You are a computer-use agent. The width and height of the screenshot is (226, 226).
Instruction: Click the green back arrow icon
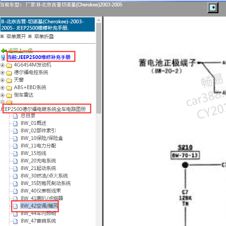[4, 51]
